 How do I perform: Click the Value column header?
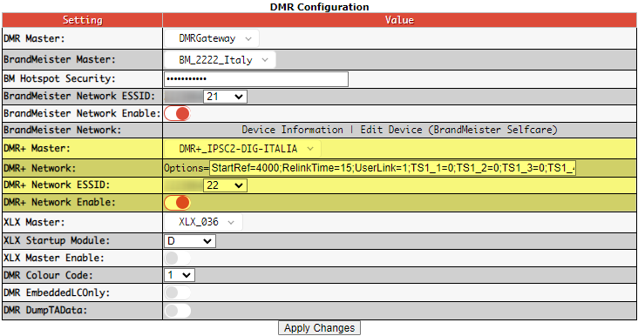coord(399,20)
